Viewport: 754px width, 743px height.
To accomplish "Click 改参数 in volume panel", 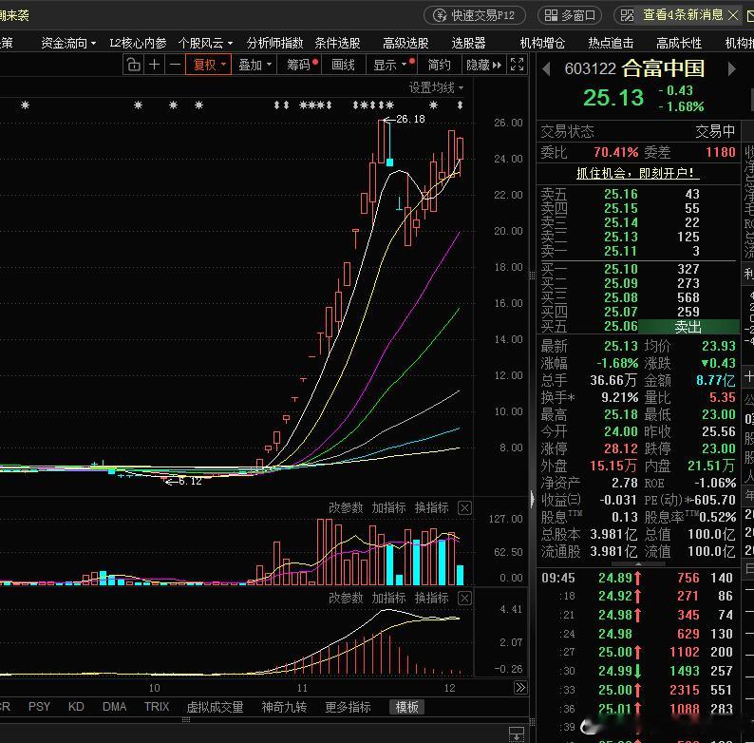I will tap(346, 507).
